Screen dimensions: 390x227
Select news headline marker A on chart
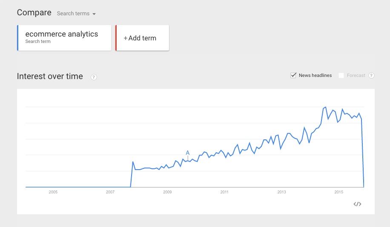(187, 153)
